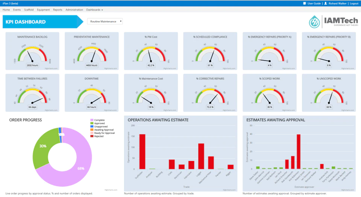Screen dimensions: 361x197
Task: Click the % Scheduled Compliance gauge
Action: click(210, 51)
